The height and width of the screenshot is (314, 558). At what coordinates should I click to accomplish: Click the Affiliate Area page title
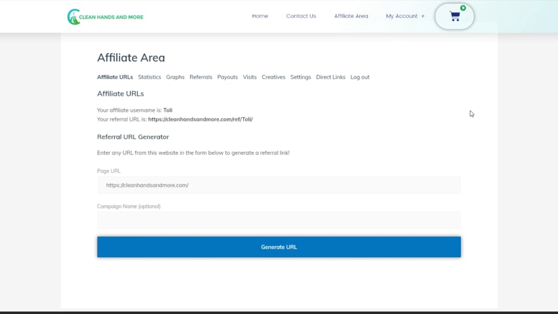point(131,58)
